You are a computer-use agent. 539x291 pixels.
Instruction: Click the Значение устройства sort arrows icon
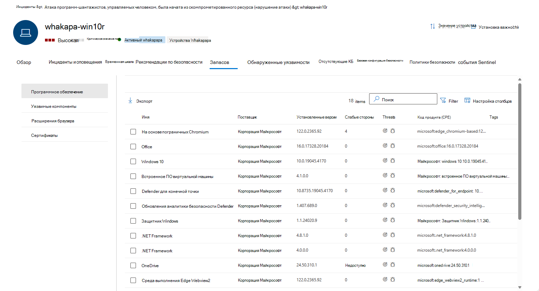[432, 26]
